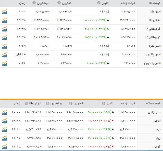Click ۱۴ آبان time in انس پلاتین row

[x=21, y=54]
